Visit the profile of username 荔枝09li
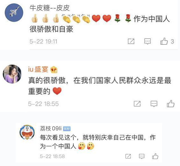Screen dimensions: 180x166 click(x=51, y=128)
